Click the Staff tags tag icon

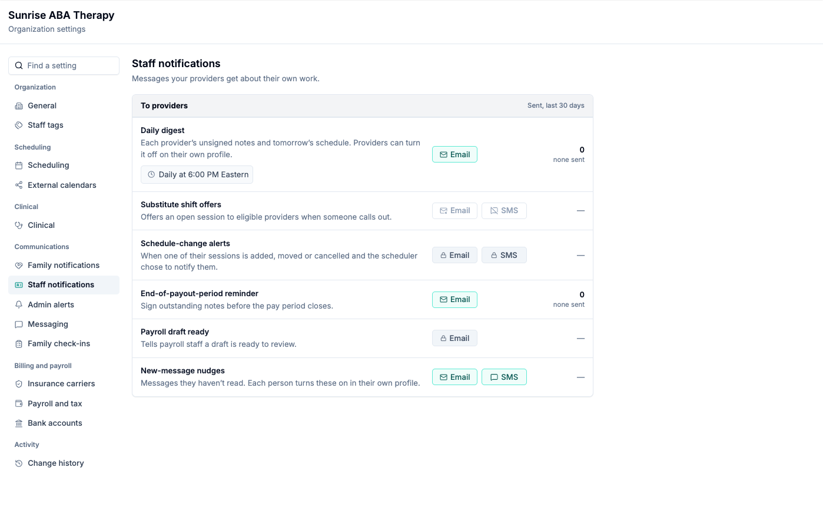[19, 125]
